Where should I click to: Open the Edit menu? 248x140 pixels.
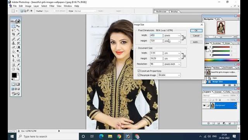[x=21, y=6]
